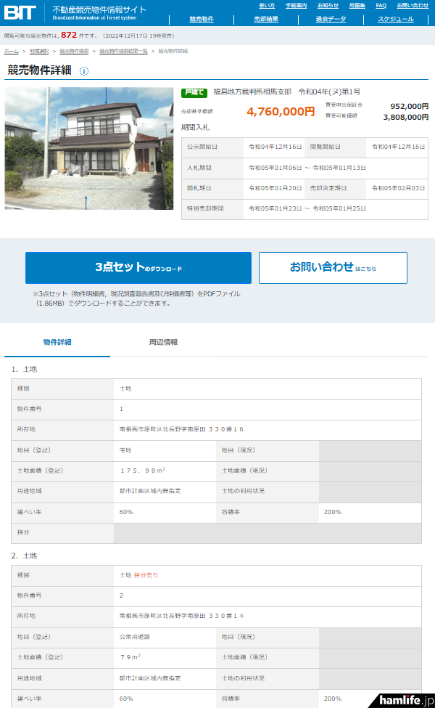Open the お知らせ header link
Viewport: 435px width, 708px height.
[x=328, y=6]
